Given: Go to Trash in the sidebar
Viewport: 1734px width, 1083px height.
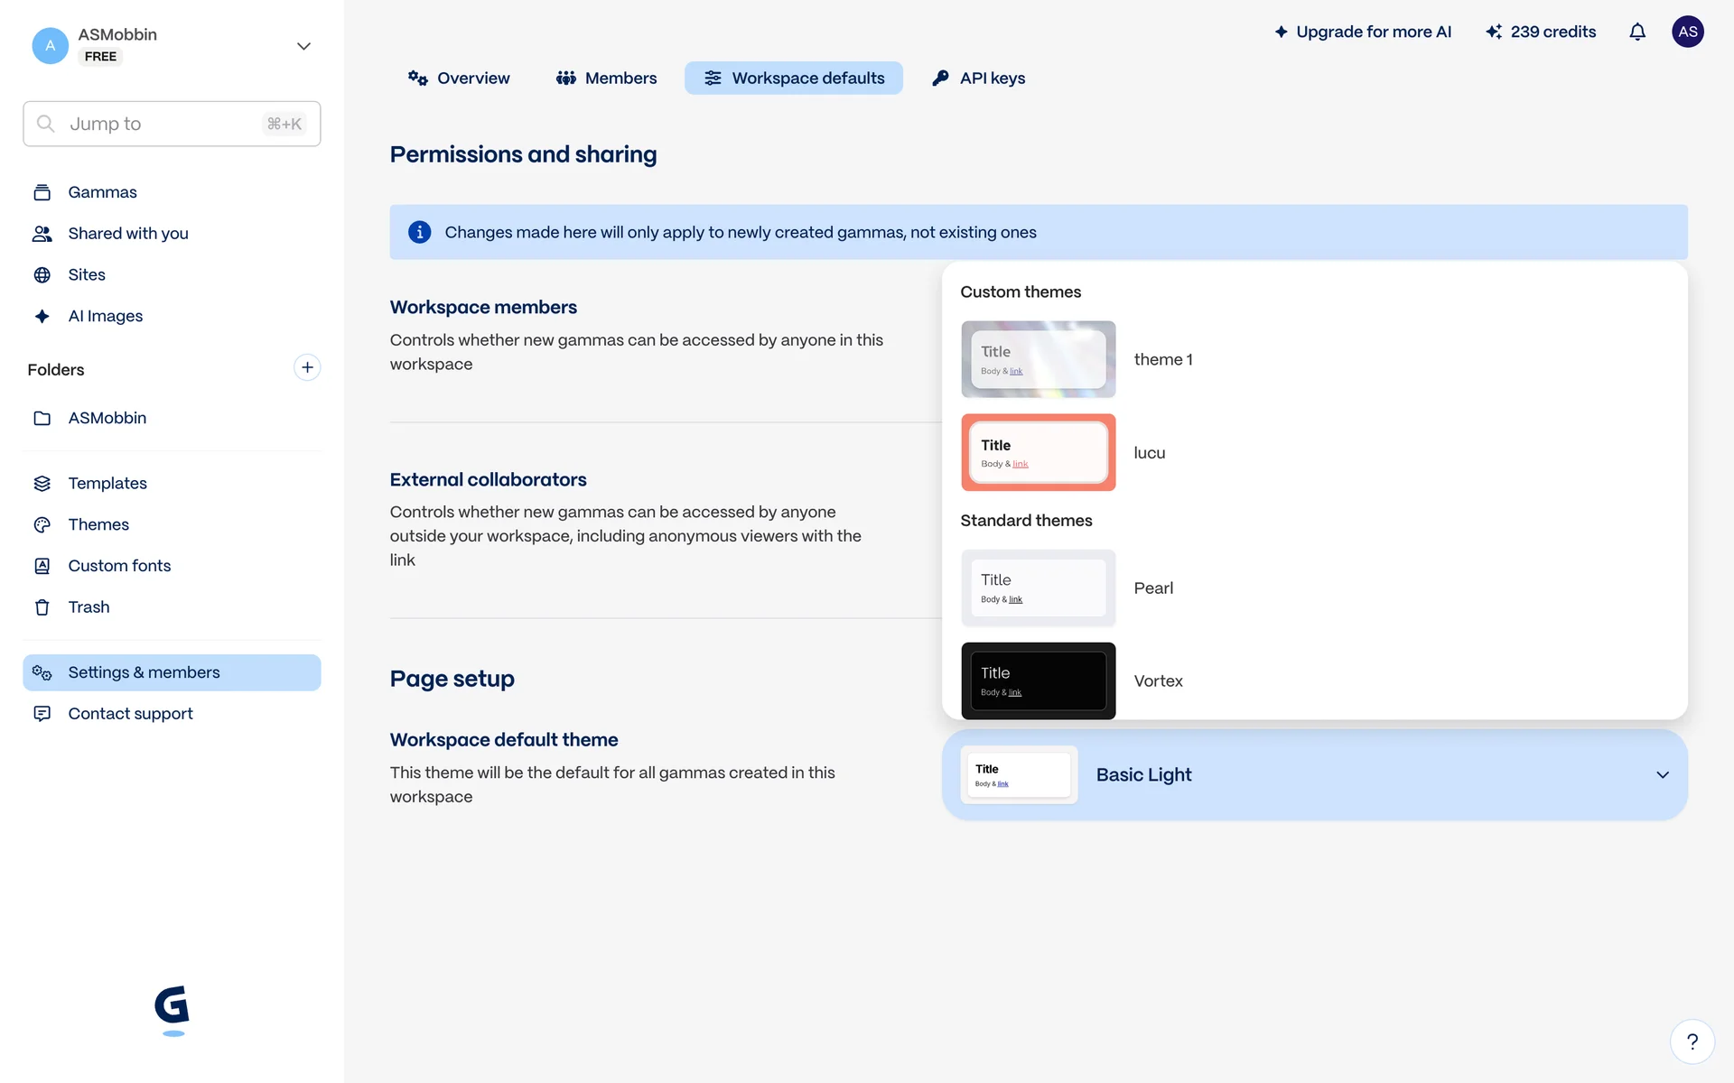Looking at the screenshot, I should (x=89, y=607).
